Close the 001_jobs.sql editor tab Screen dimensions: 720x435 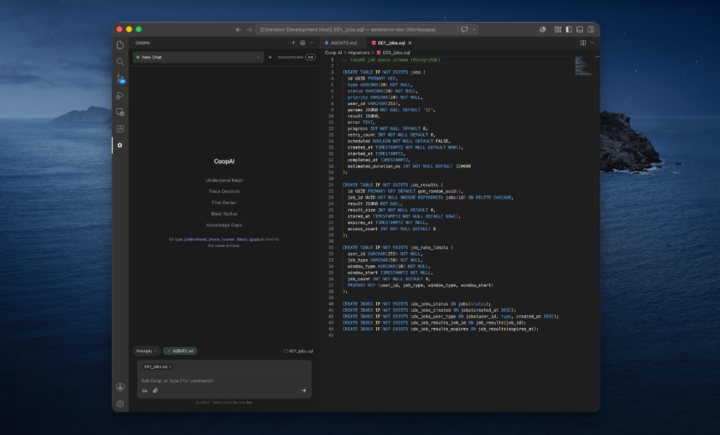(410, 43)
